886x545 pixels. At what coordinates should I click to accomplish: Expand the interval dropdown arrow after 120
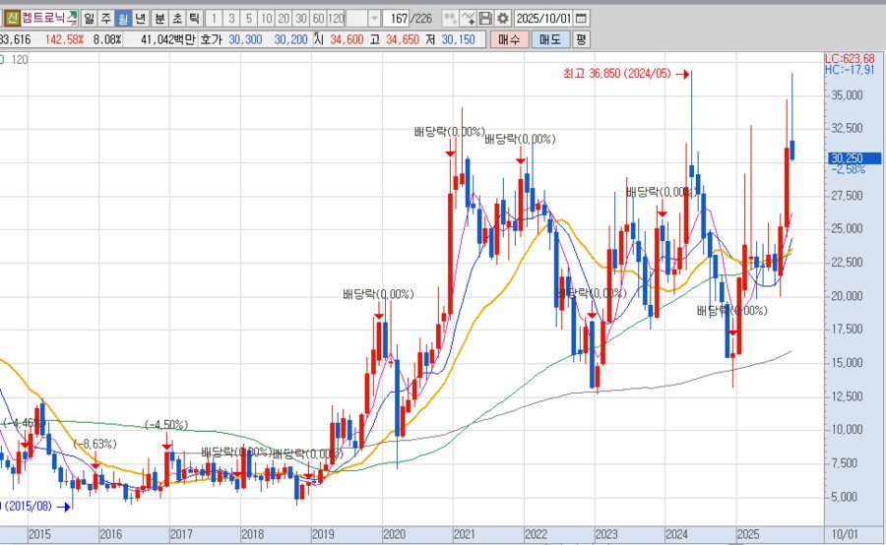[x=374, y=19]
